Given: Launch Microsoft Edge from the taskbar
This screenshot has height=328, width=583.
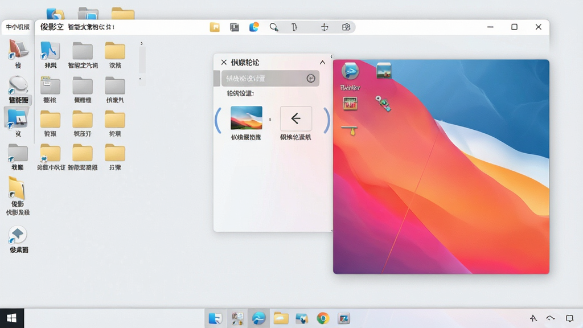Looking at the screenshot, I should 259,318.
